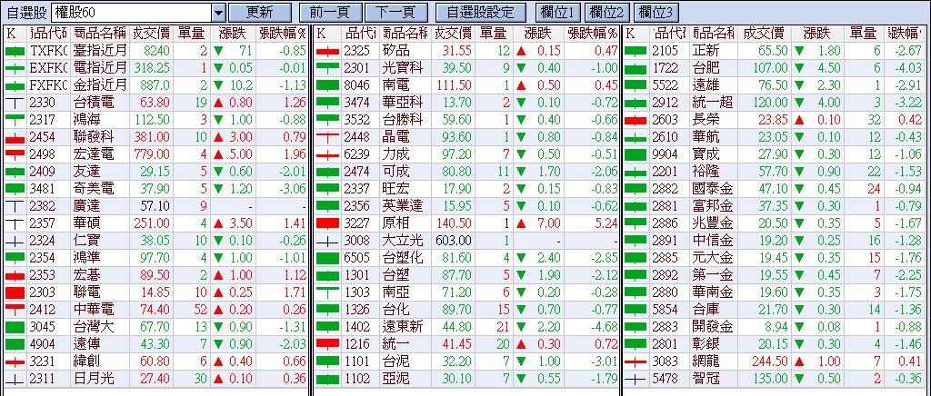Viewport: 931px width, 396px height.
Task: Sort by 成交價 header in right panel
Action: [x=763, y=34]
